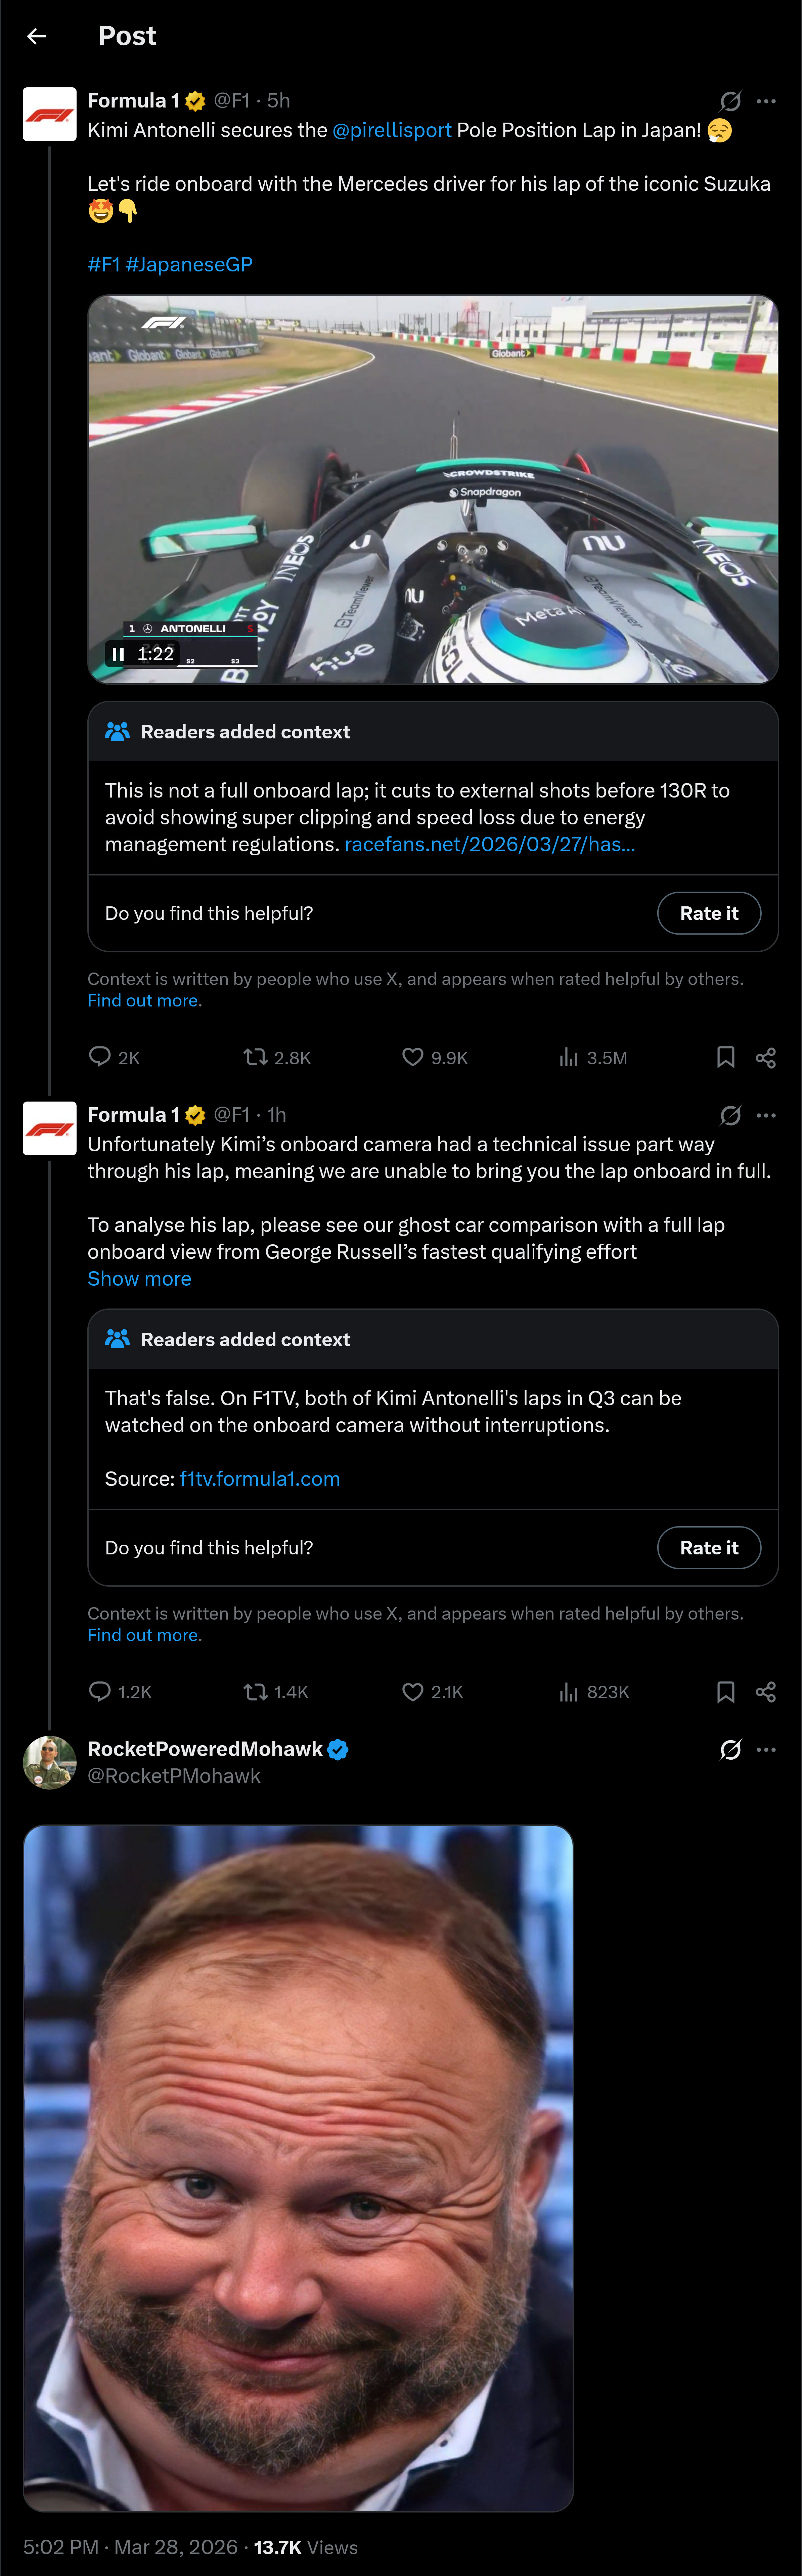Image resolution: width=802 pixels, height=2576 pixels.
Task: Open more options on RocketPoweredMohawk post
Action: 766,1749
